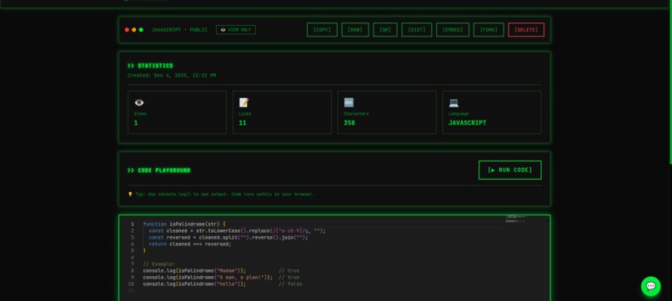The image size is (672, 301).
Task: Generate a QR code with [QR]
Action: (385, 30)
